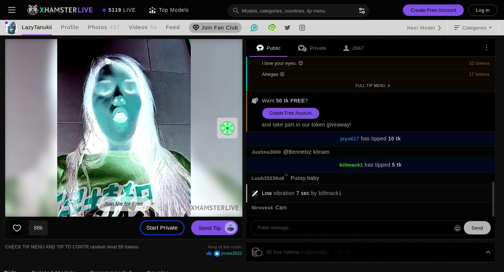Click Create Free Account in header
The width and height of the screenshot is (504, 272).
pos(433,10)
